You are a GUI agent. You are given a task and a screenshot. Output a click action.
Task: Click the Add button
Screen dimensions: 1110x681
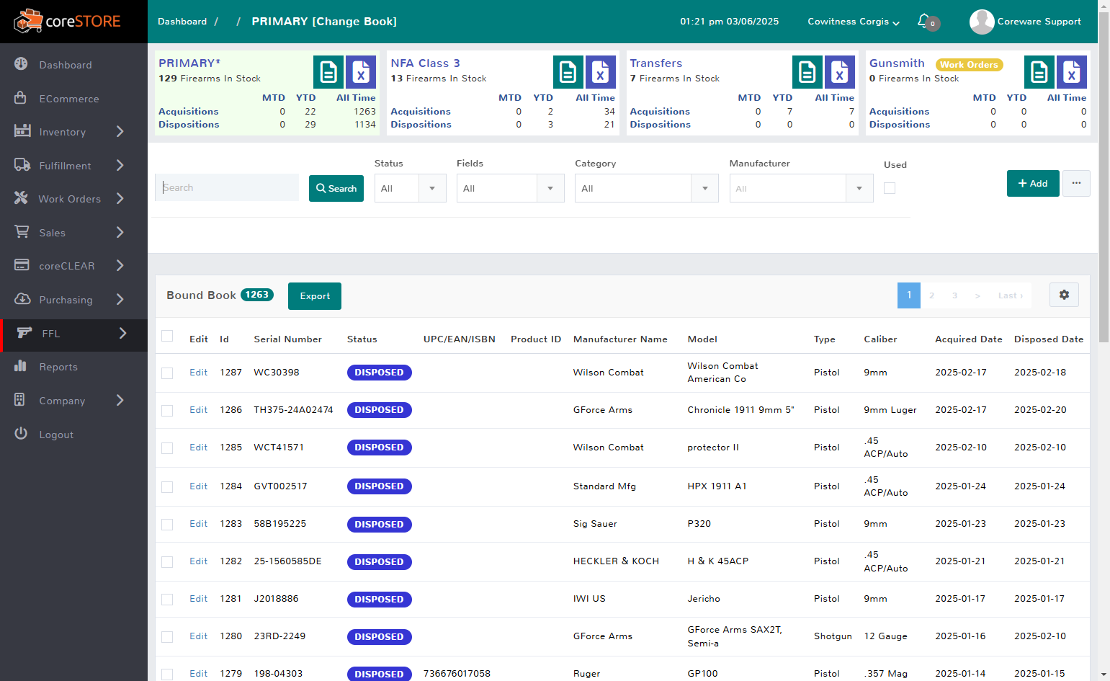coord(1033,183)
